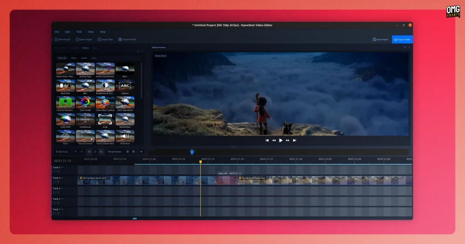Toggle the razor cut tool
Viewport: 465px width, 244px height.
coord(101,152)
